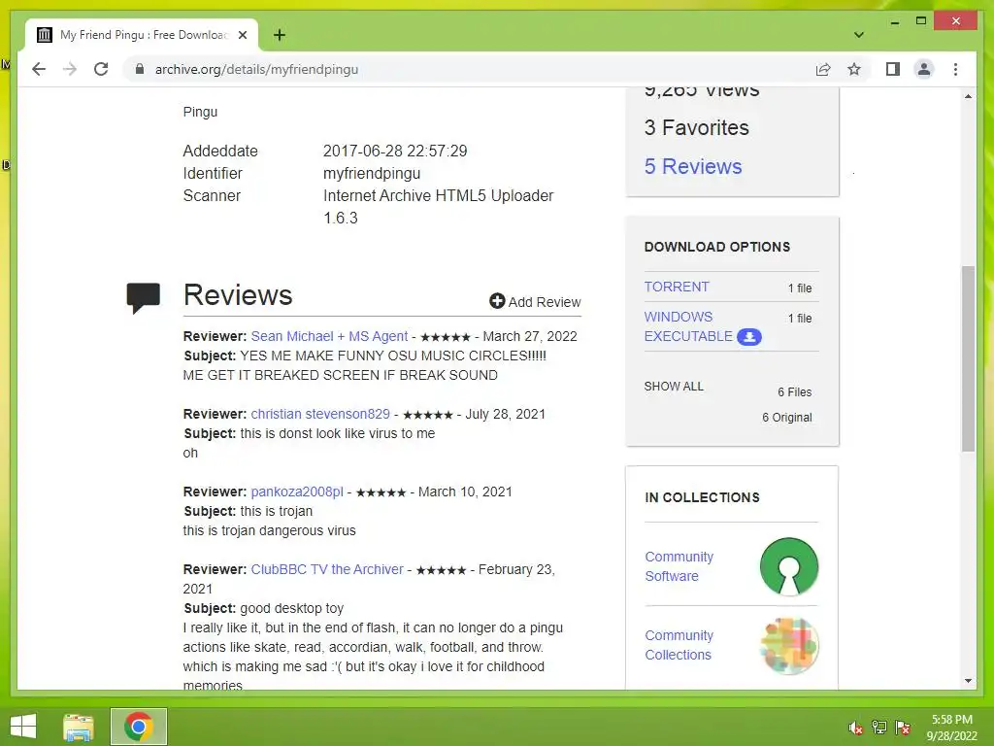Expand the tab search chevron
Viewport: 994px width, 746px height.
pos(858,35)
